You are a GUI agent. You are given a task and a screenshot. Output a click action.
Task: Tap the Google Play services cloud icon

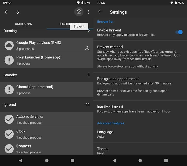(9, 45)
